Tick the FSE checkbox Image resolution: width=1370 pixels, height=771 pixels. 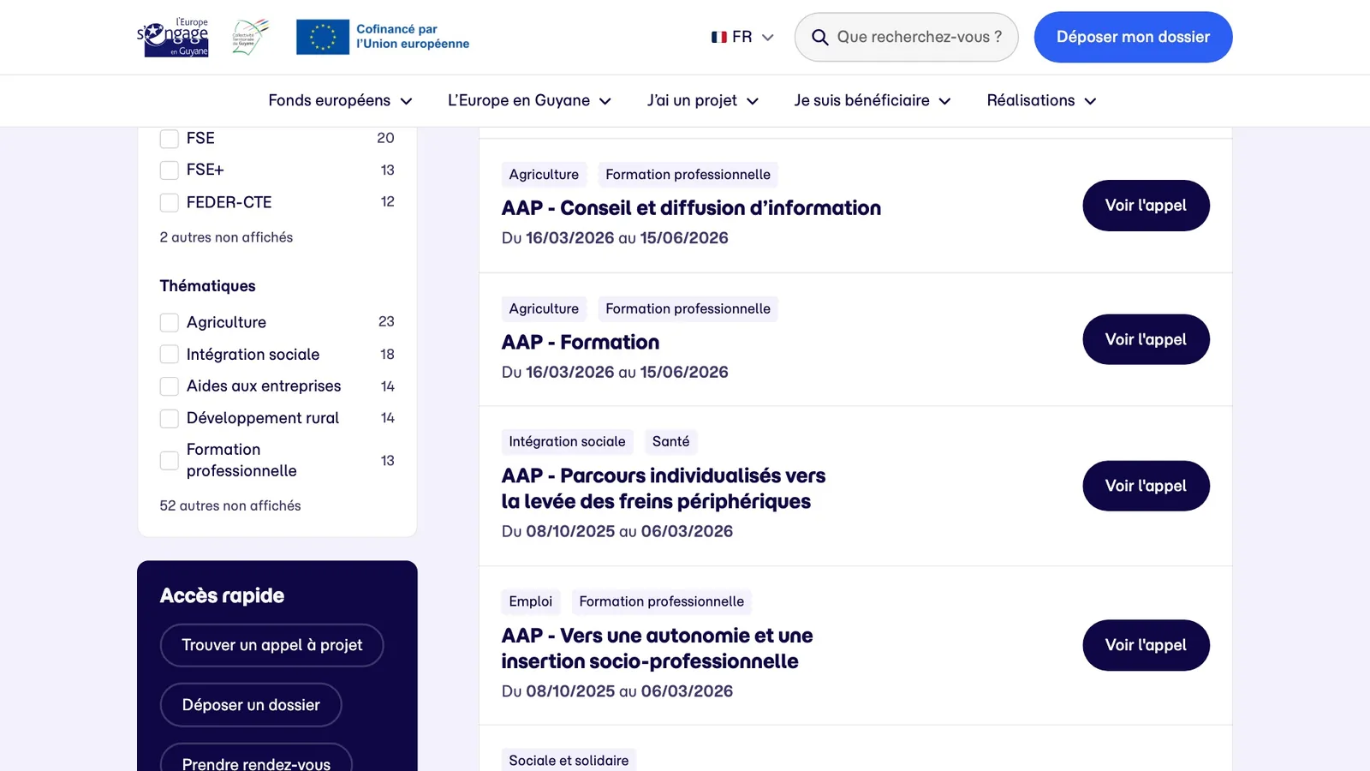170,139
